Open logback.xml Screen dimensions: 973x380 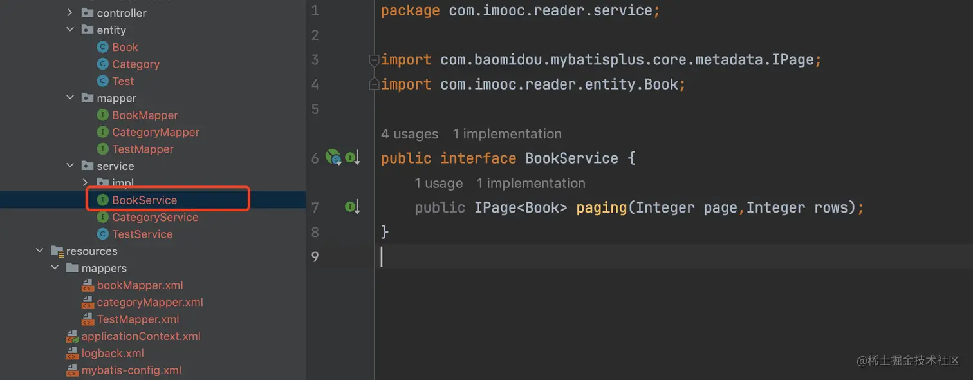point(113,353)
